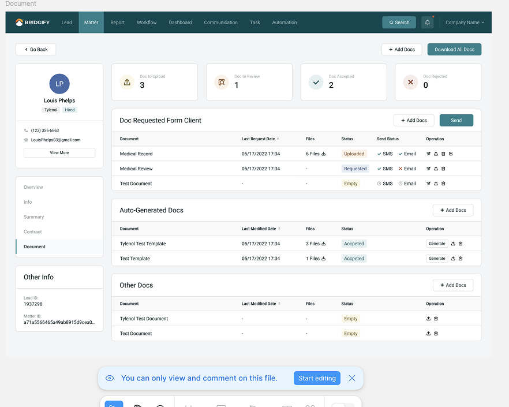This screenshot has width=509, height=407.
Task: Click the Search button
Action: tap(399, 23)
